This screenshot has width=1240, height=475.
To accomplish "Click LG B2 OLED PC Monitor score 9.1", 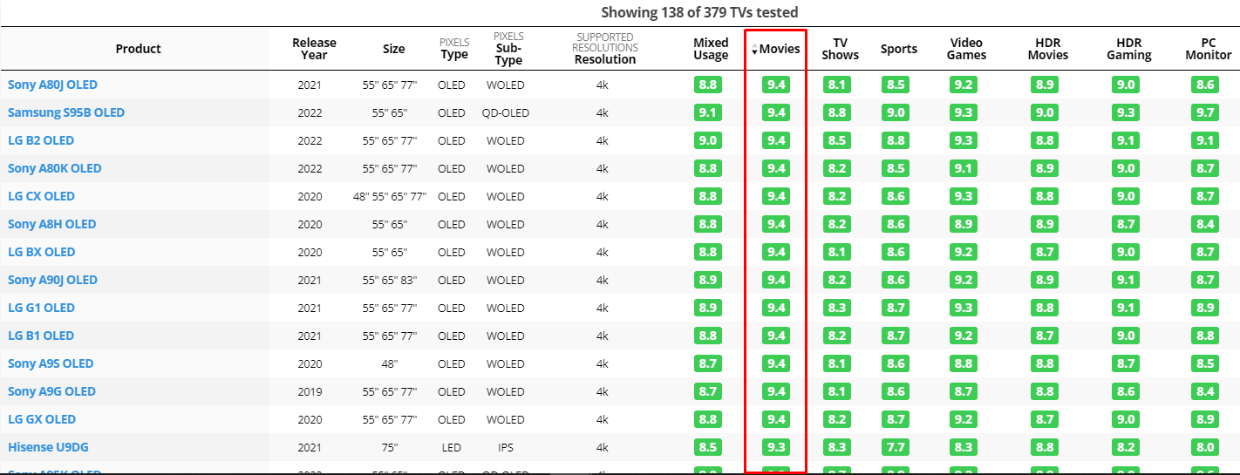I will (x=1206, y=140).
